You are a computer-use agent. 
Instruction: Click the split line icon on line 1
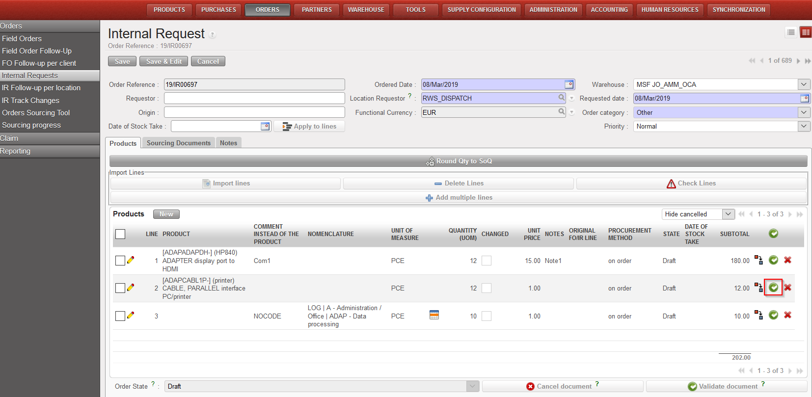(758, 260)
